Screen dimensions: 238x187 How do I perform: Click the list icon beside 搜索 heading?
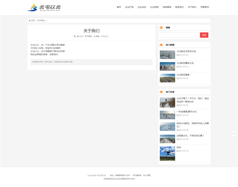(161, 27)
